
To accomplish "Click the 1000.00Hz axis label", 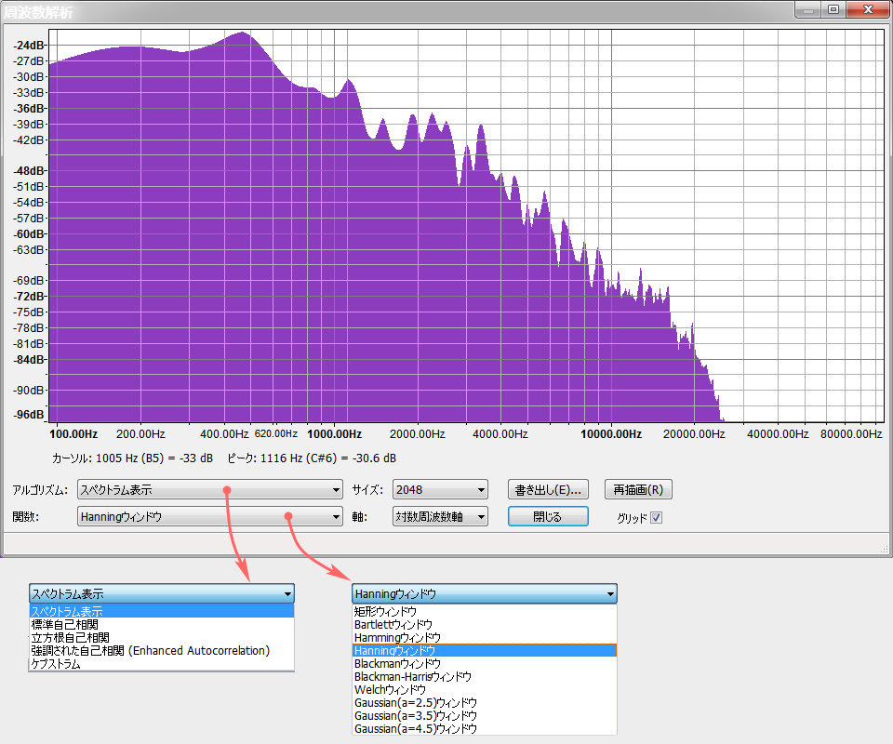I will coord(334,433).
